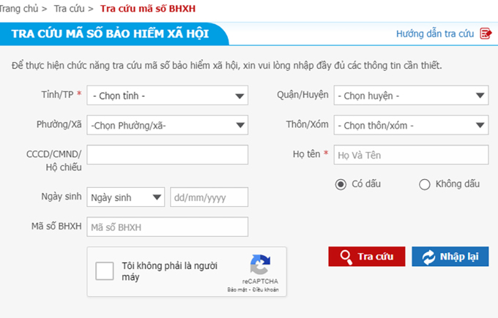
Task: Click the Mã số BHXH input field
Action: [167, 227]
